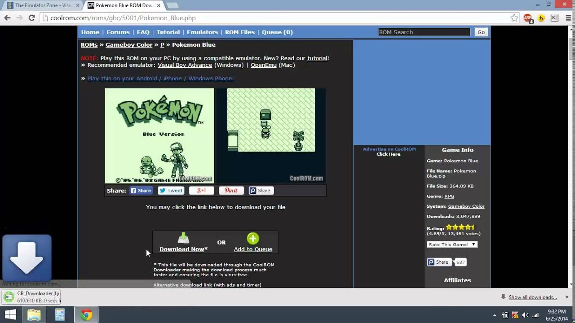Select the Pokemon Blue ROM Download tab
Image resolution: width=575 pixels, height=323 pixels.
pyautogui.click(x=124, y=5)
